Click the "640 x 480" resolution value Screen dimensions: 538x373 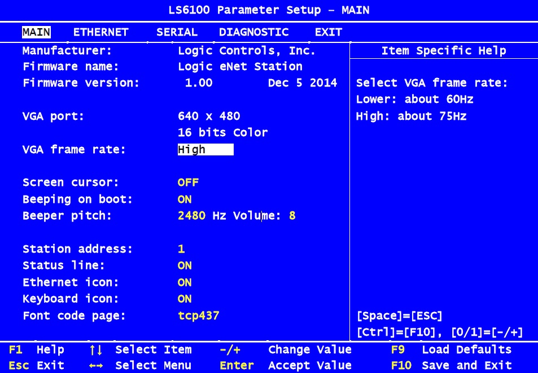[209, 116]
